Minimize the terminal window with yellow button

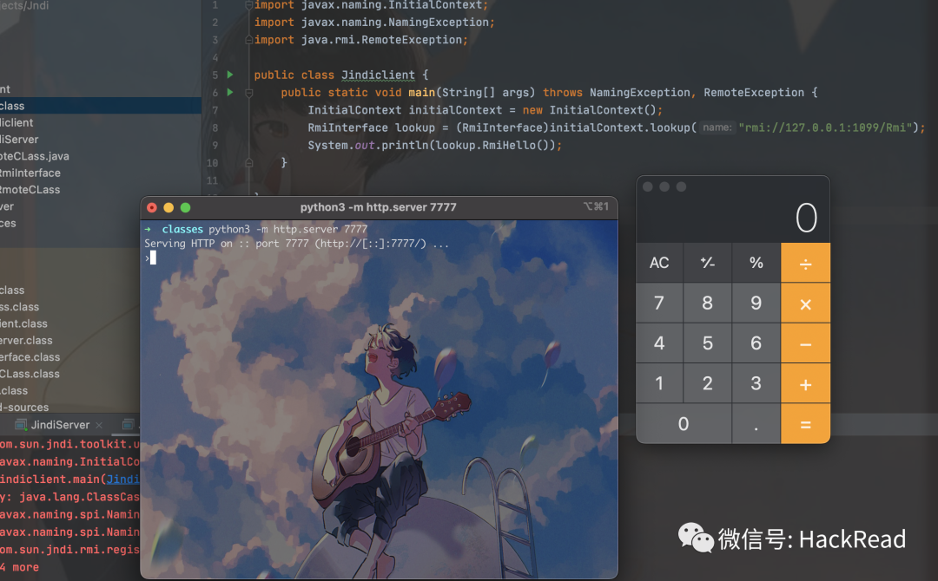point(168,207)
